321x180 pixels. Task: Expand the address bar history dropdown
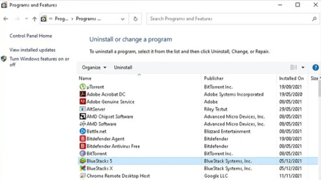[x=123, y=19]
